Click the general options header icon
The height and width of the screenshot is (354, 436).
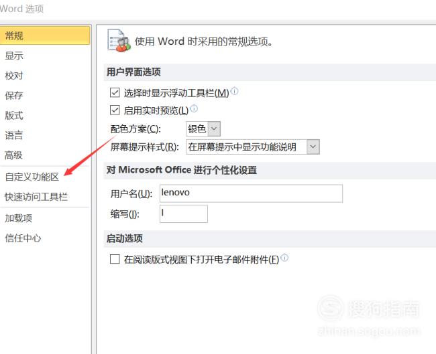coord(119,41)
